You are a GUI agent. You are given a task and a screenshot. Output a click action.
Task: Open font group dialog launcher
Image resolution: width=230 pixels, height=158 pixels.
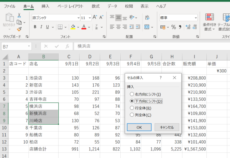click(x=104, y=37)
